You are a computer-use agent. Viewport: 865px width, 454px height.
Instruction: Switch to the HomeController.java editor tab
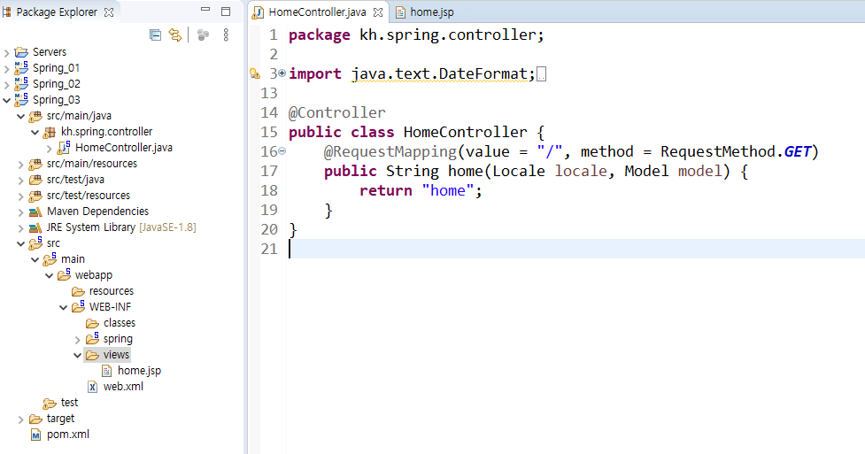pos(317,12)
